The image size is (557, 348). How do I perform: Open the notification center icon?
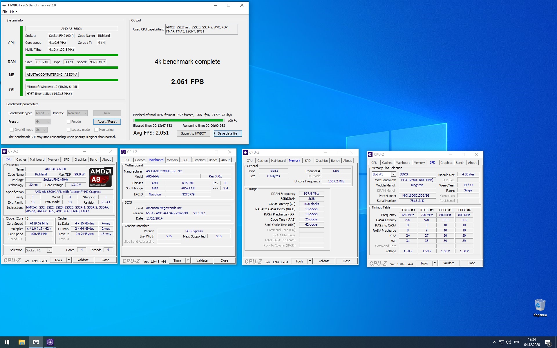click(x=548, y=342)
